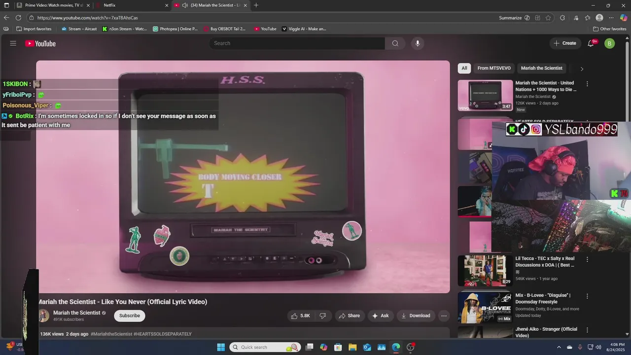
Task: Open volume control in system tray
Action: pyautogui.click(x=598, y=347)
